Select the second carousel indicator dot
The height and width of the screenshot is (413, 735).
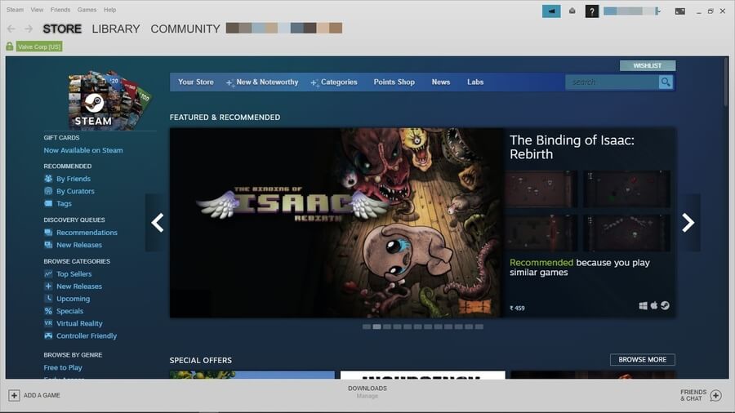click(377, 326)
